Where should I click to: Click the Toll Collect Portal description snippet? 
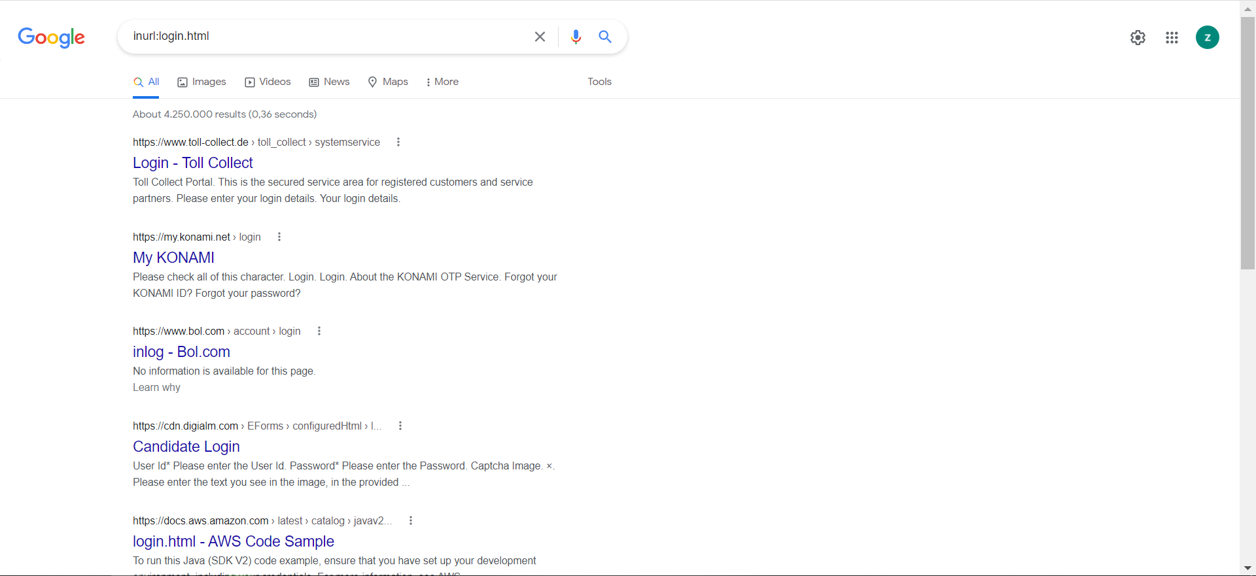click(x=333, y=190)
